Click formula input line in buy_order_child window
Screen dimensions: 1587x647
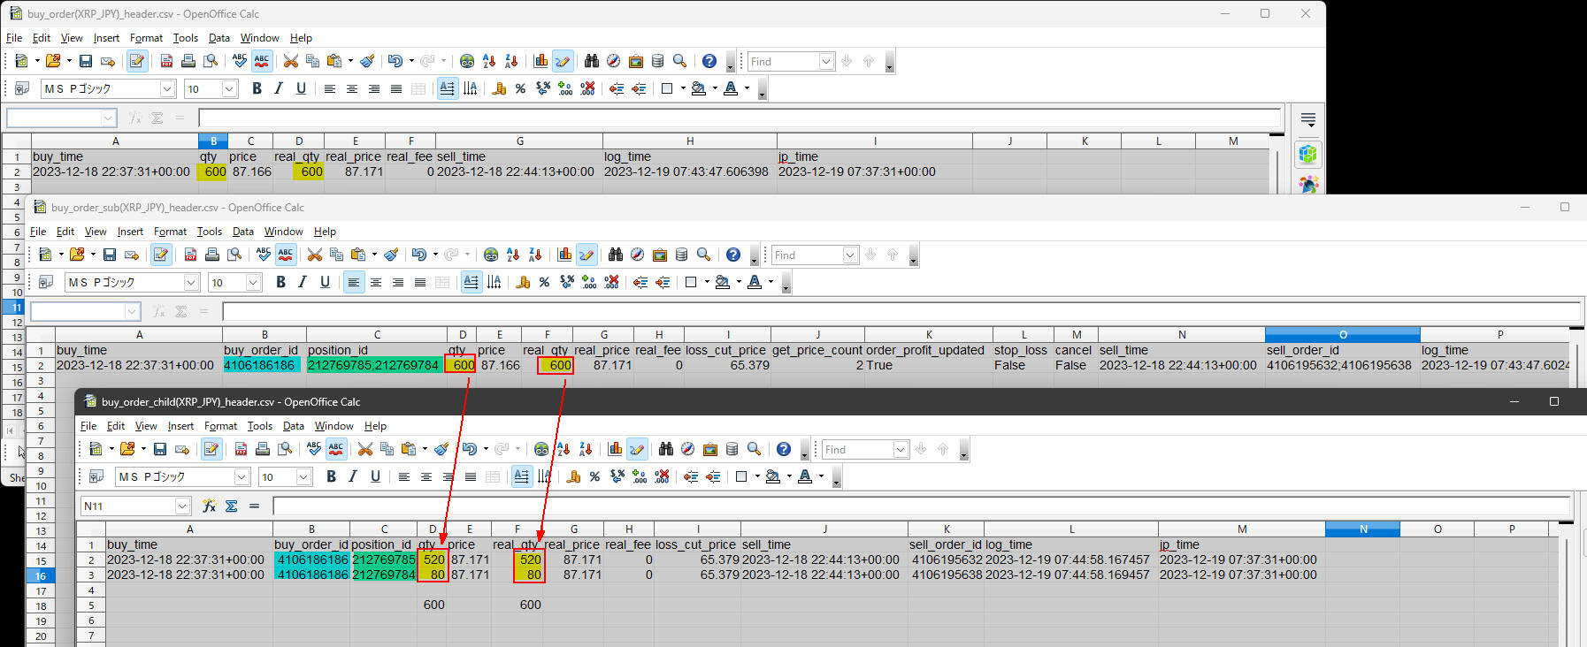[x=921, y=506]
